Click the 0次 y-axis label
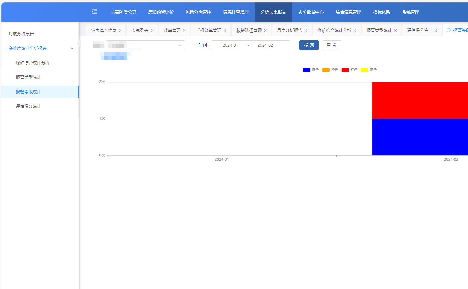Image resolution: width=468 pixels, height=289 pixels. [102, 155]
